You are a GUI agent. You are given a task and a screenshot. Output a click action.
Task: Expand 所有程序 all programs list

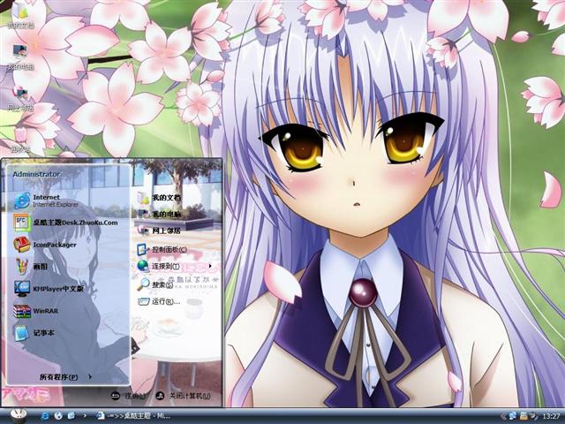65,377
